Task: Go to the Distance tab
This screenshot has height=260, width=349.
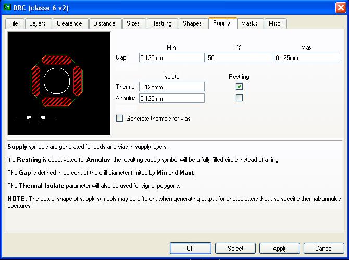Action: click(105, 23)
